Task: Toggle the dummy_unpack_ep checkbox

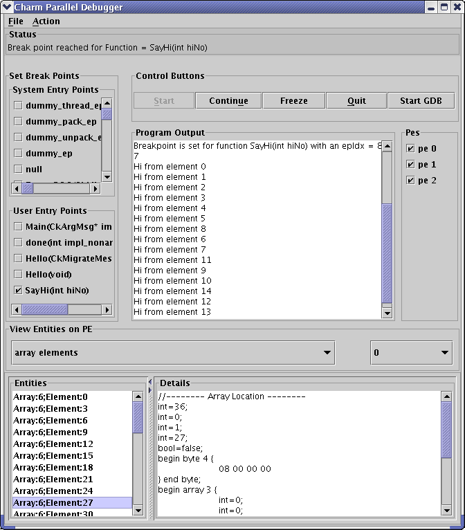Action: point(18,137)
